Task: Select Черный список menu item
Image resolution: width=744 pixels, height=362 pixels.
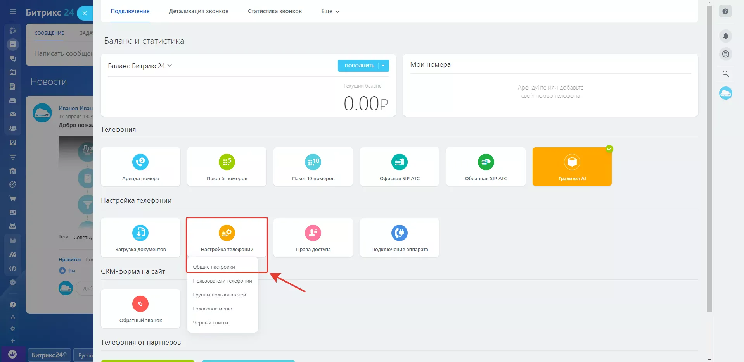Action: [x=211, y=323]
